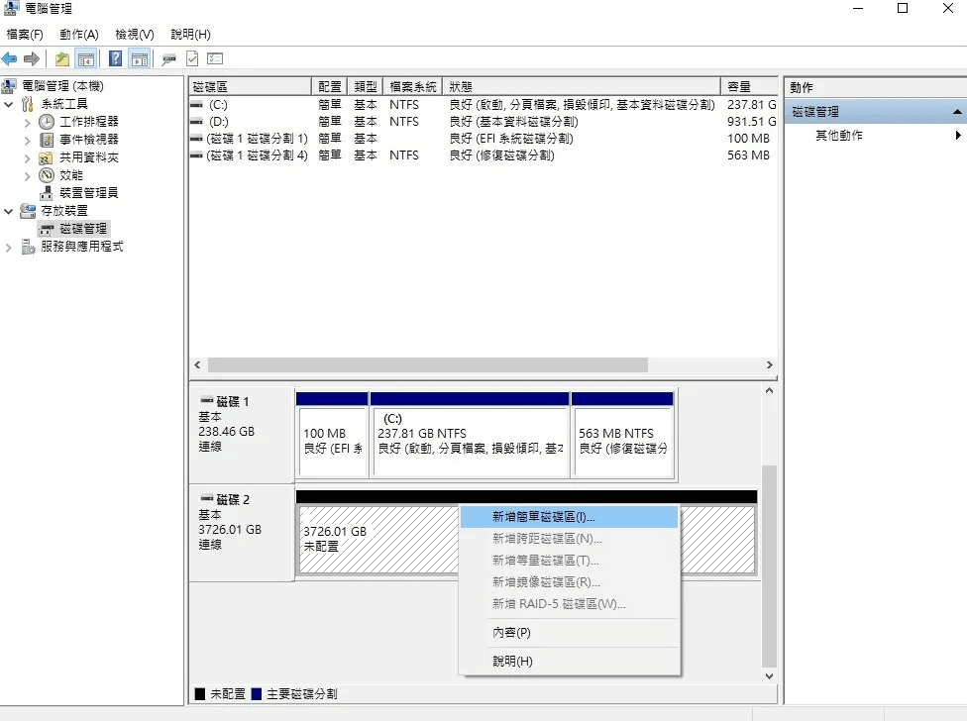Click the 裝置管理員 icon

point(47,193)
